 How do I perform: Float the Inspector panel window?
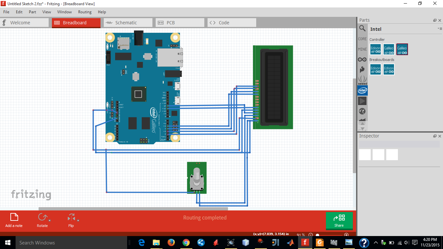point(435,136)
